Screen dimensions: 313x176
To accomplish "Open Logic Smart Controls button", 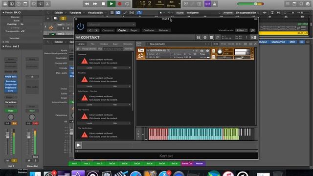I will click(34, 4).
